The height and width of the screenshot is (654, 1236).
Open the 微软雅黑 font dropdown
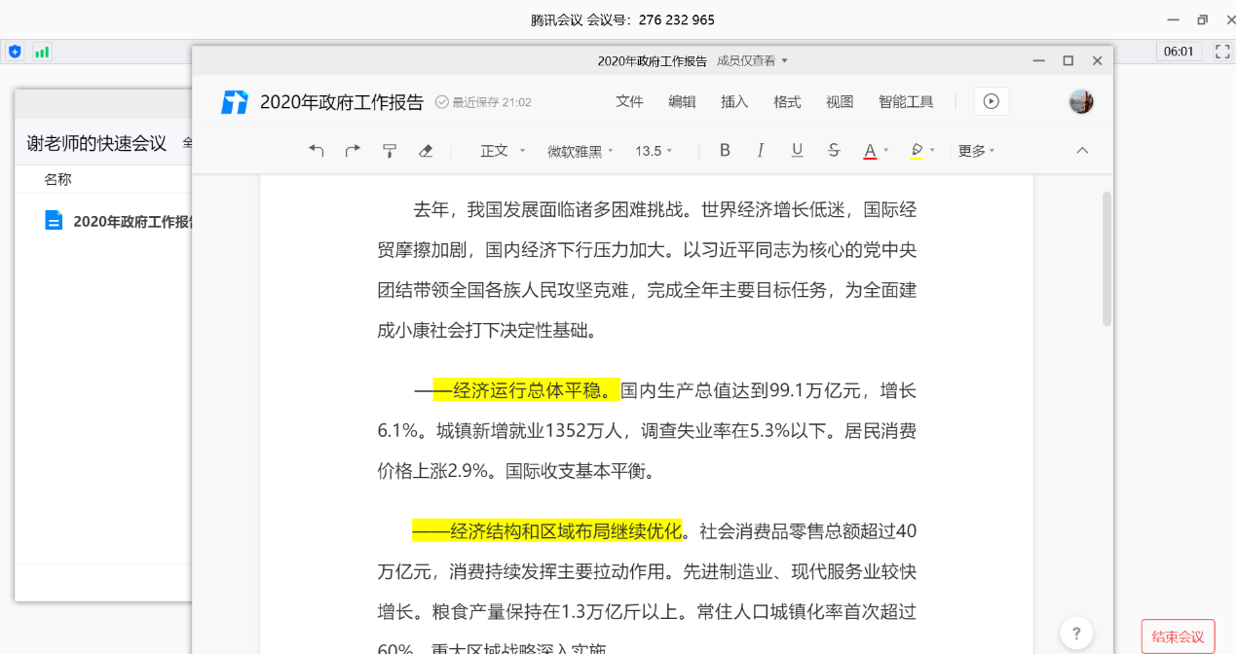tap(581, 151)
